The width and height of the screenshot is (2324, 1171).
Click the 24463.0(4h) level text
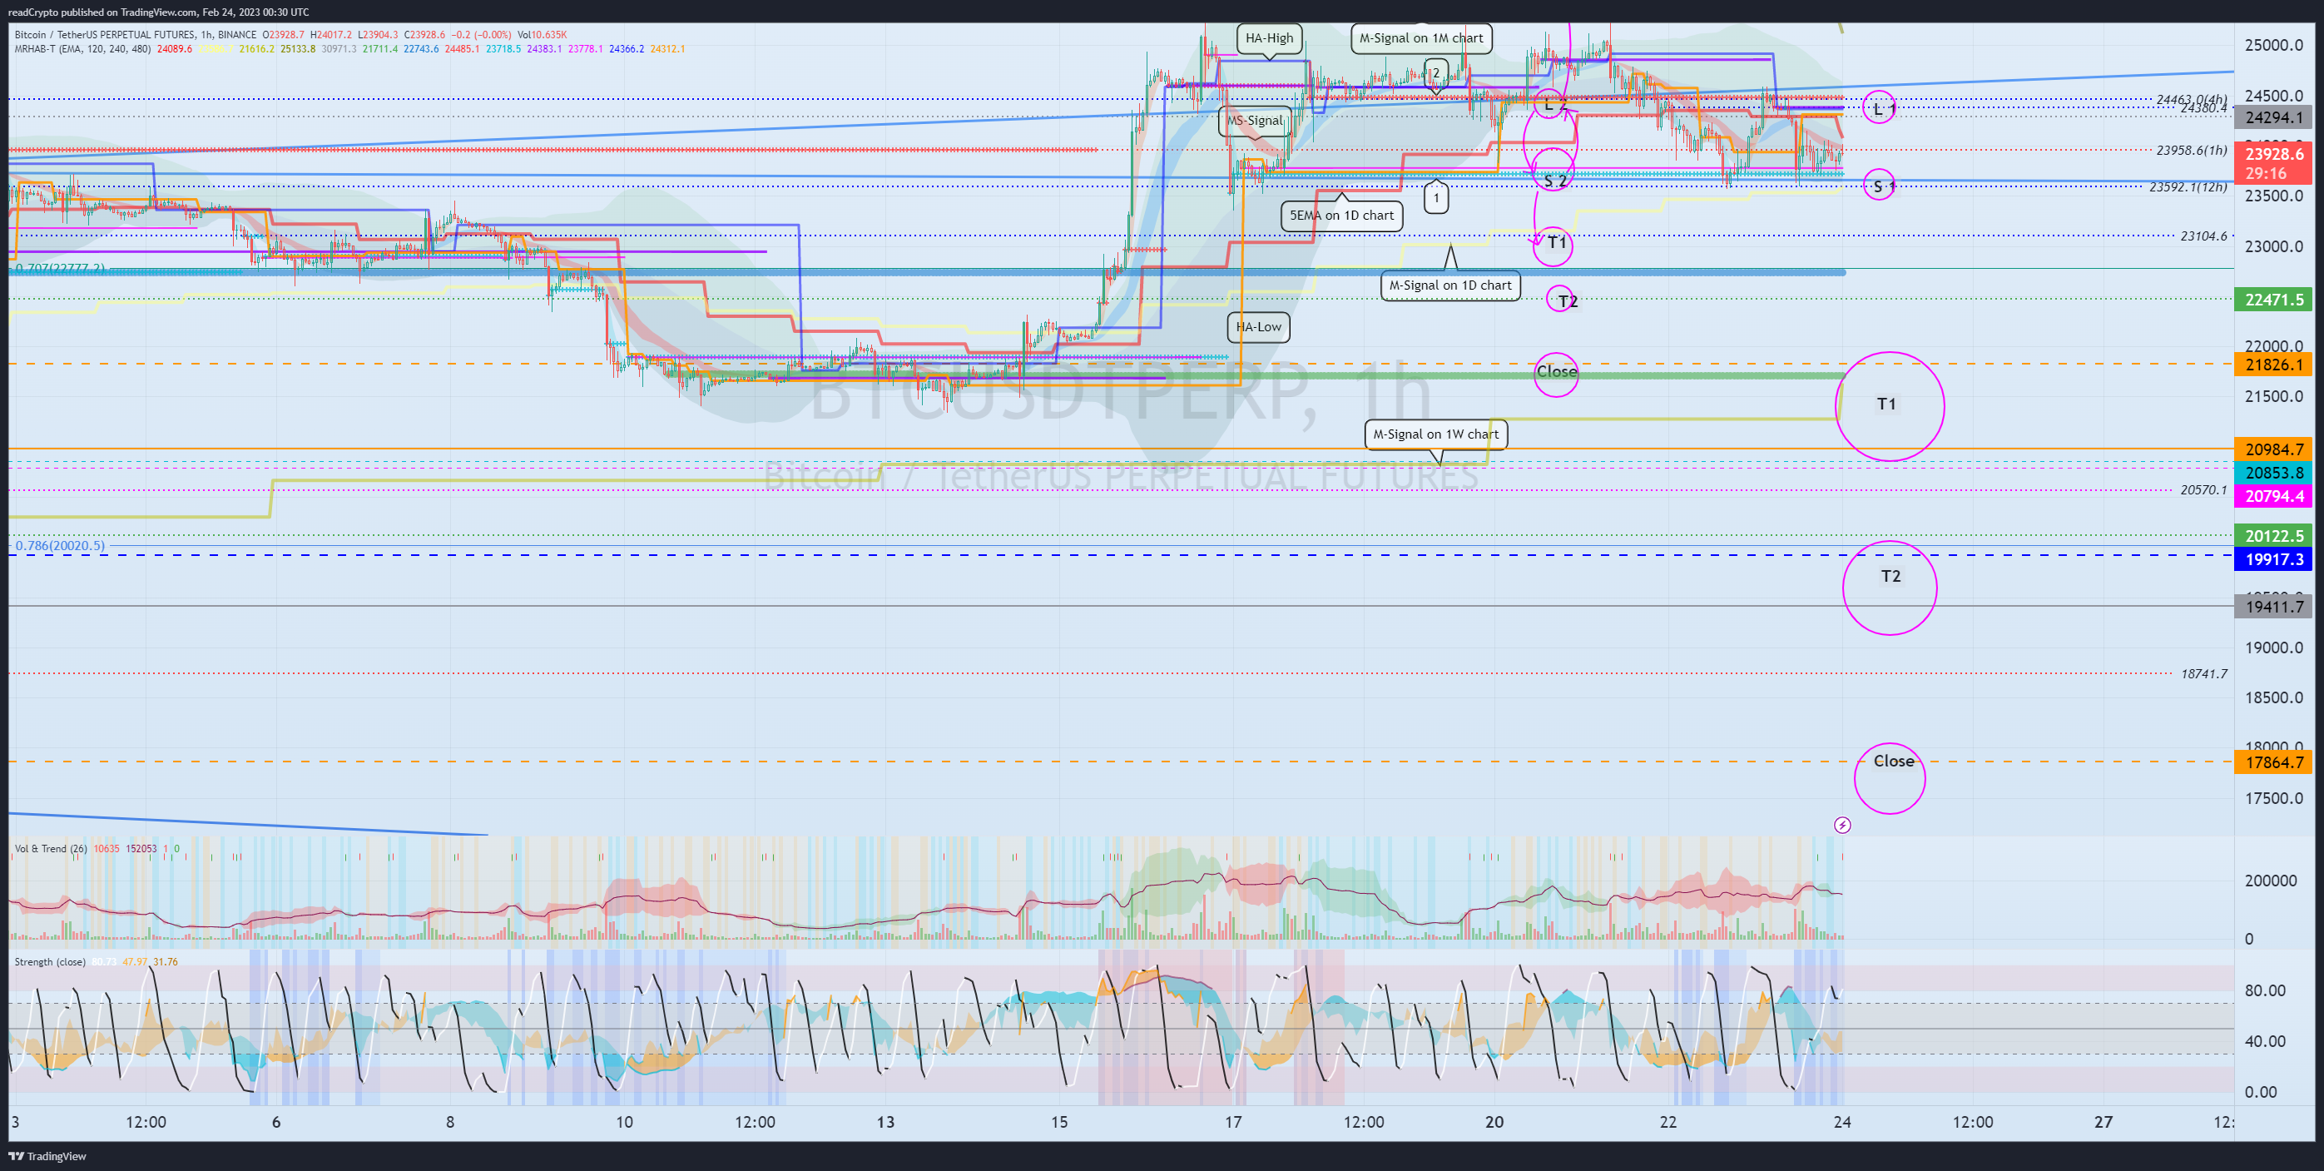tap(2192, 99)
